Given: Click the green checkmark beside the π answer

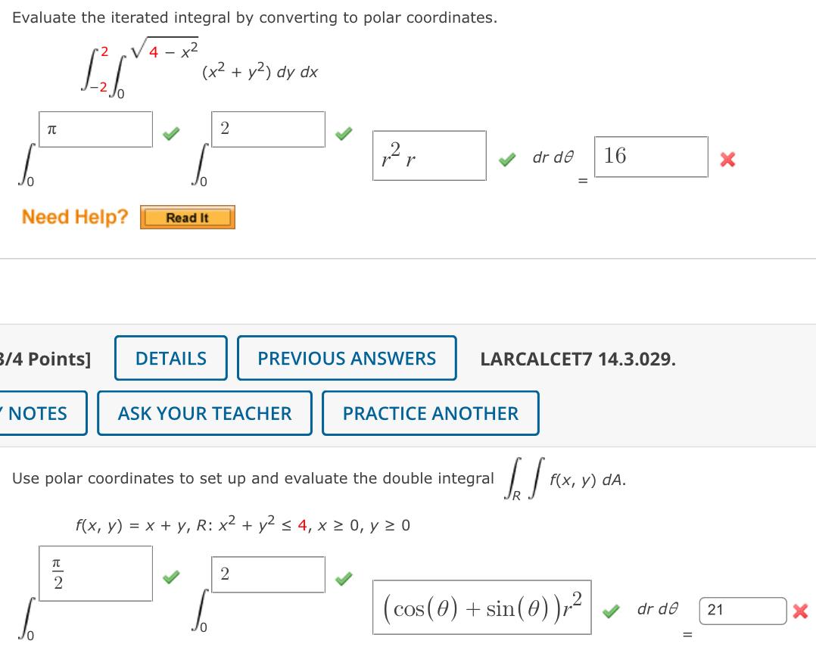Looking at the screenshot, I should [x=171, y=133].
